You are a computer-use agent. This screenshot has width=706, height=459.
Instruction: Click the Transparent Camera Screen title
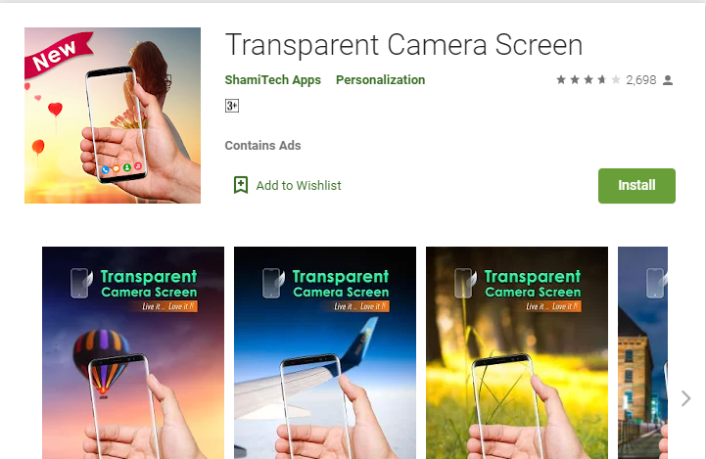(x=403, y=45)
